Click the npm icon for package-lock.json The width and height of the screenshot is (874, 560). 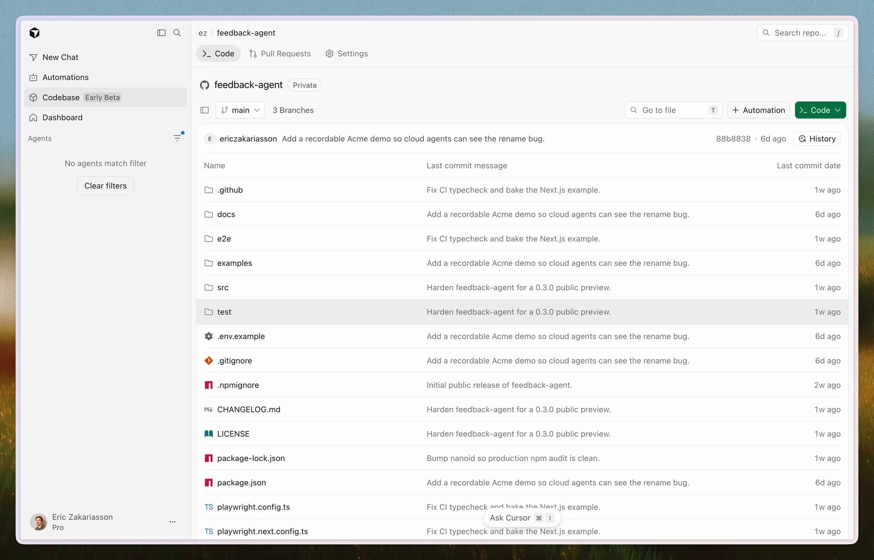[x=209, y=458]
